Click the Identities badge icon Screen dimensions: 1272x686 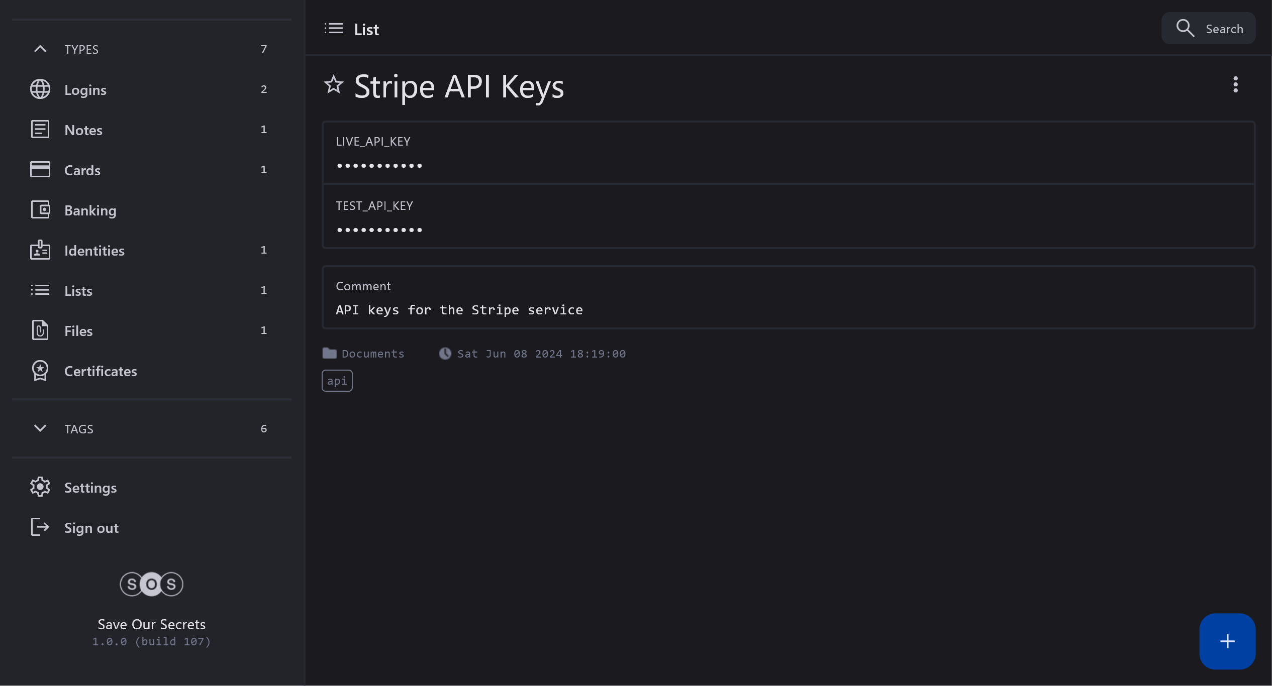[40, 250]
